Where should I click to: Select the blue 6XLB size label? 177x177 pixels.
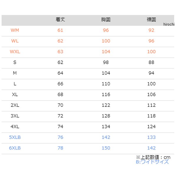tap(15, 148)
